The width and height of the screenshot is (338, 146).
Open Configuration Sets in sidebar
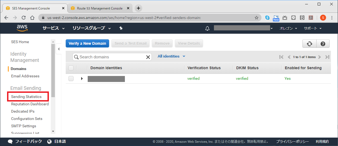[x=27, y=119]
